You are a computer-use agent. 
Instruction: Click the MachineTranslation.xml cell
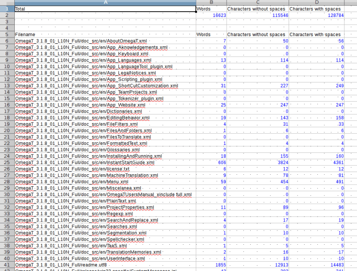pyautogui.click(x=105, y=175)
